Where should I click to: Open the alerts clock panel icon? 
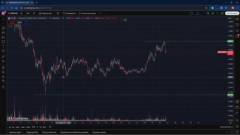click(x=237, y=25)
